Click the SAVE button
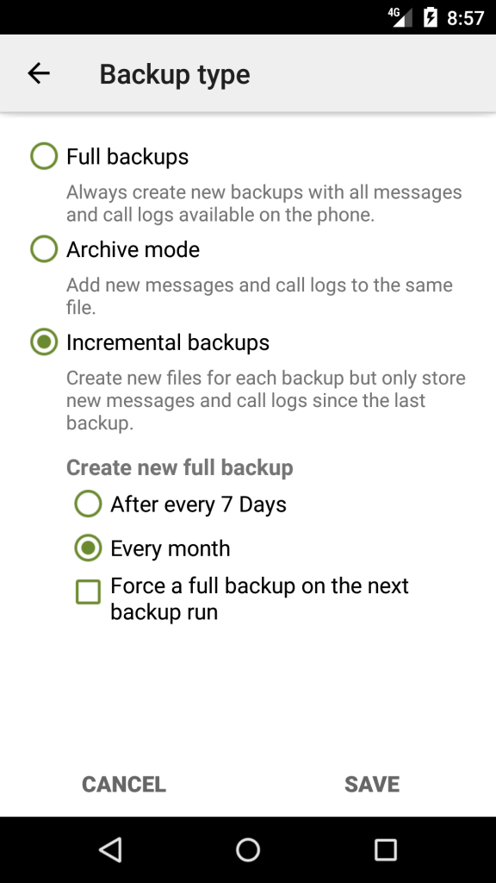The image size is (496, 883). [x=372, y=784]
